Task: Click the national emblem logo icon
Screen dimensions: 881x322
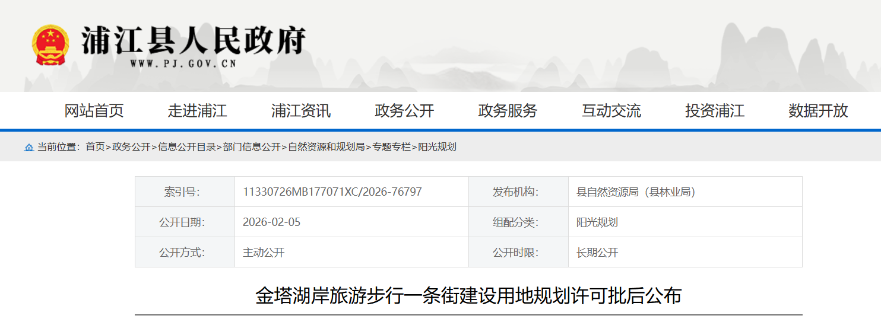Action: [x=50, y=45]
